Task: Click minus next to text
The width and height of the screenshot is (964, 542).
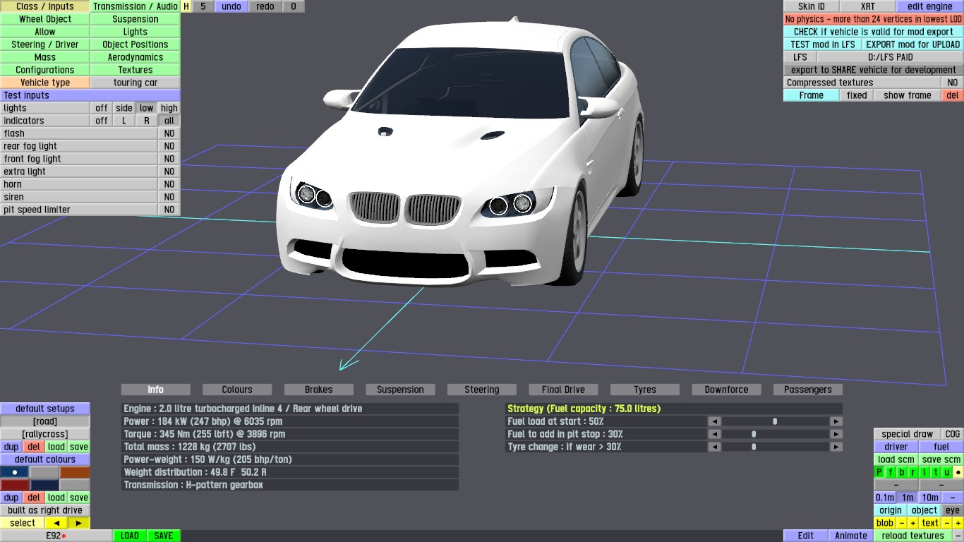Action: point(947,523)
